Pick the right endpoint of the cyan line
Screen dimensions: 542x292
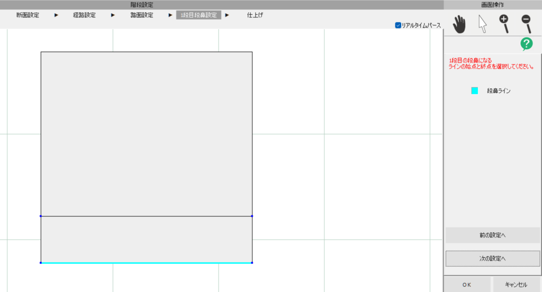coord(252,263)
